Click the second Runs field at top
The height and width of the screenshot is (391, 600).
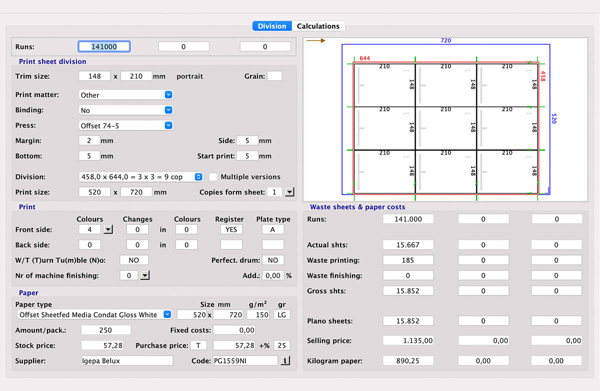click(183, 46)
